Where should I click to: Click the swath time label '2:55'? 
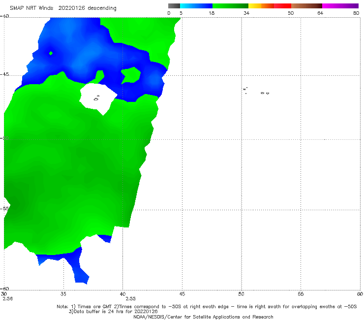(130, 299)
